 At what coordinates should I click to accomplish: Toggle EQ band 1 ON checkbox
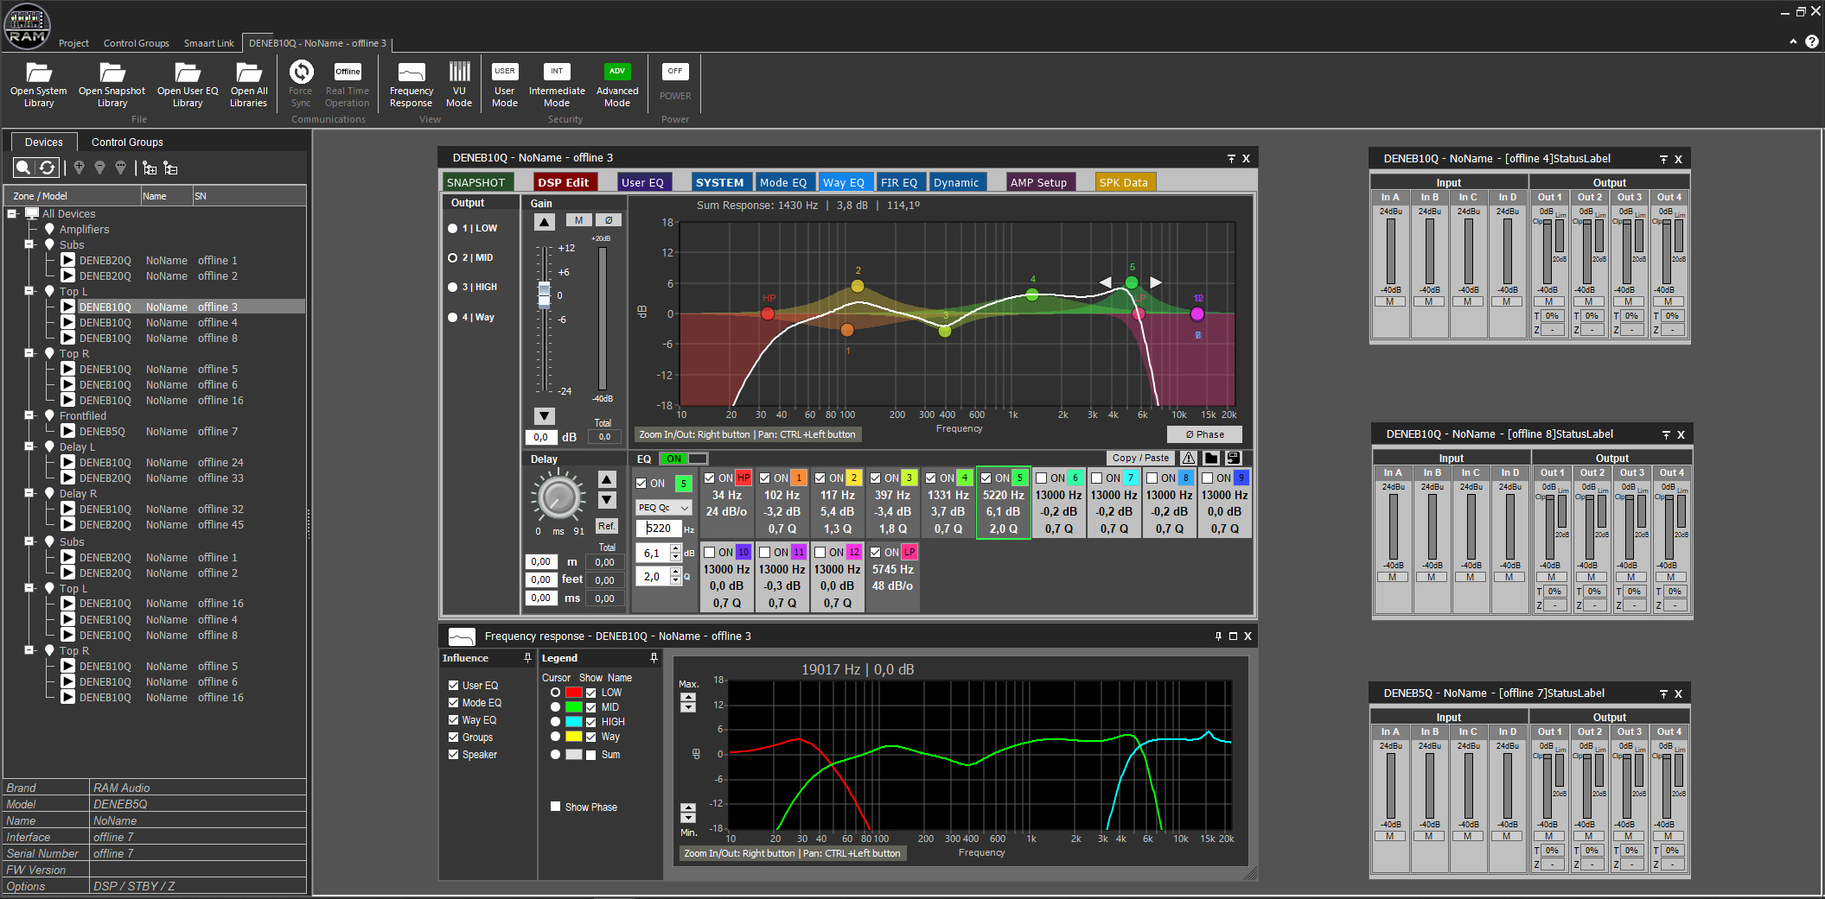click(x=764, y=478)
